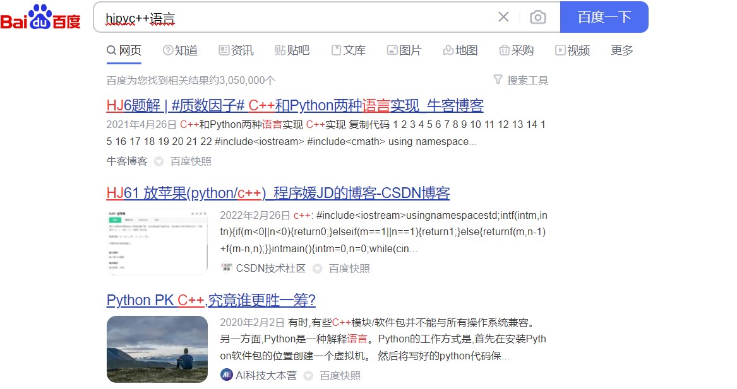Open 百度快照 for the AI科技大本营 result
737x389 pixels.
(x=340, y=375)
